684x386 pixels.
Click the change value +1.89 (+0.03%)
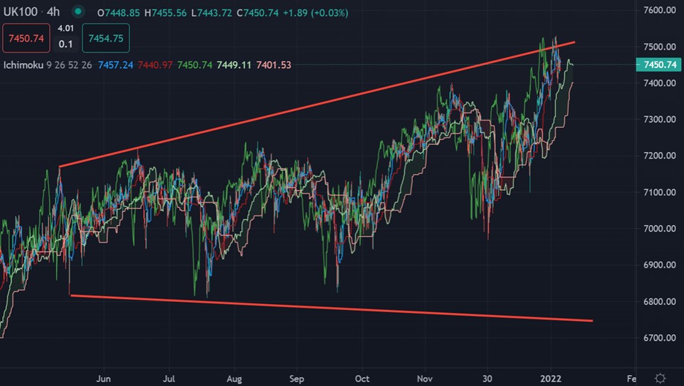tap(316, 13)
